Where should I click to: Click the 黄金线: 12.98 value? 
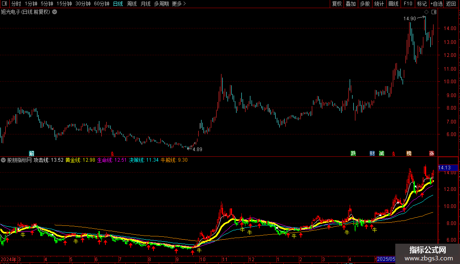tap(80, 160)
